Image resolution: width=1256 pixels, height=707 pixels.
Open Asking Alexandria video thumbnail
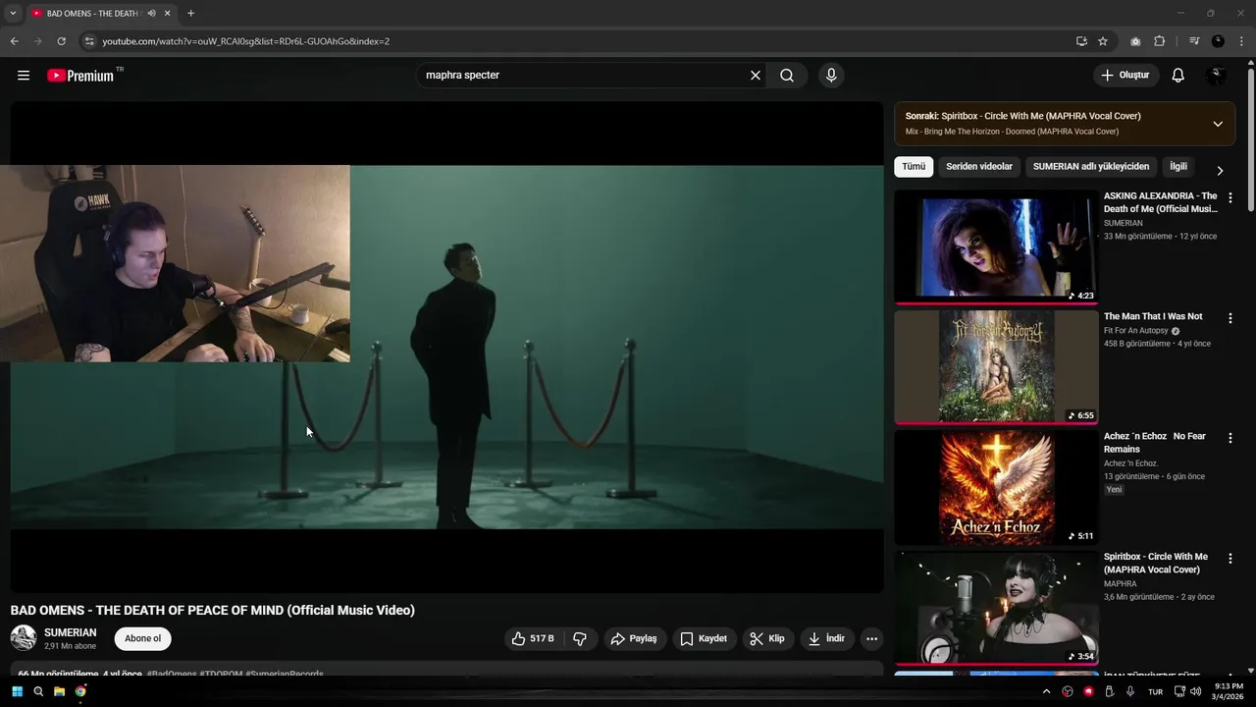click(x=996, y=246)
